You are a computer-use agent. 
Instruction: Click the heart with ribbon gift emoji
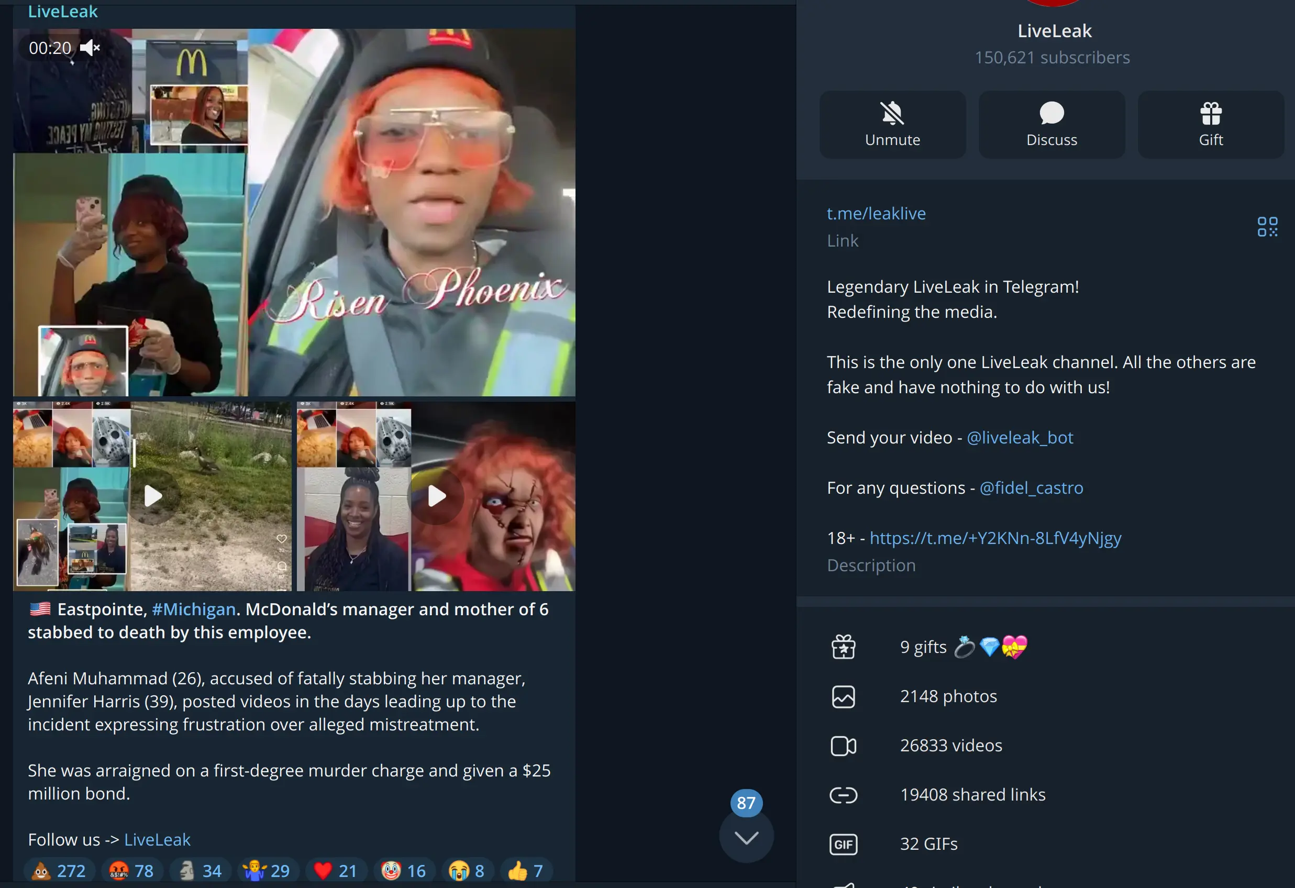[1014, 647]
